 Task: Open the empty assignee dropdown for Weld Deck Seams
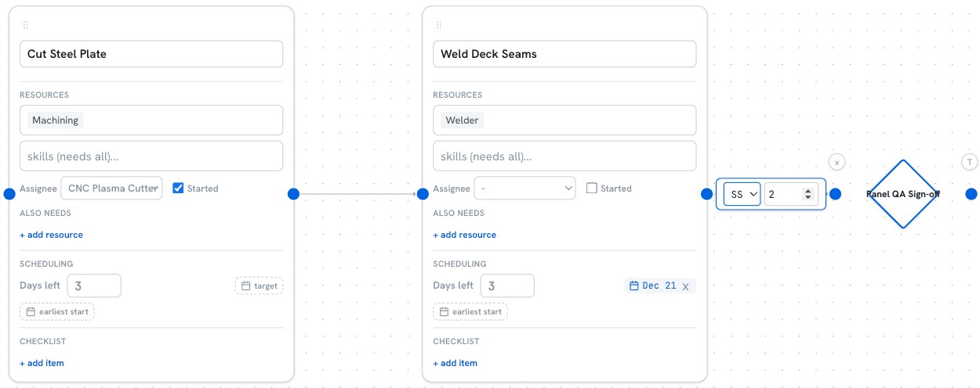click(x=525, y=189)
